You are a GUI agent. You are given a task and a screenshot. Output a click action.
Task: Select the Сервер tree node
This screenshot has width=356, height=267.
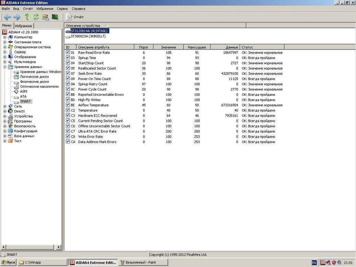[20, 52]
